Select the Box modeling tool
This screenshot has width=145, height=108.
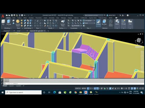point(3,22)
